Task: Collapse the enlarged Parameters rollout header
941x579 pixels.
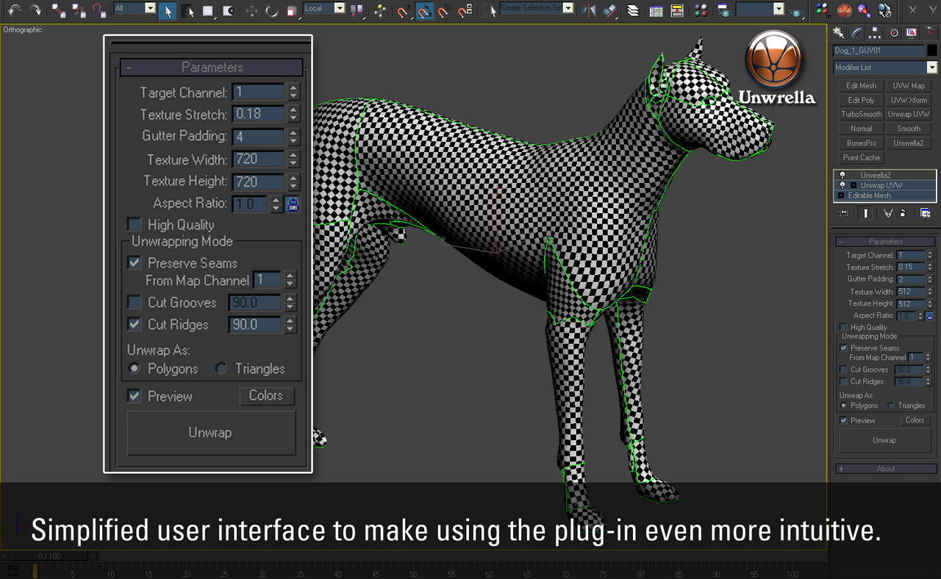Action: click(212, 67)
